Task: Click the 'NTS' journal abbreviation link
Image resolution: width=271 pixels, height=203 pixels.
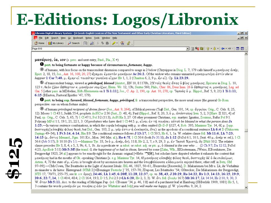Action: coord(38,174)
